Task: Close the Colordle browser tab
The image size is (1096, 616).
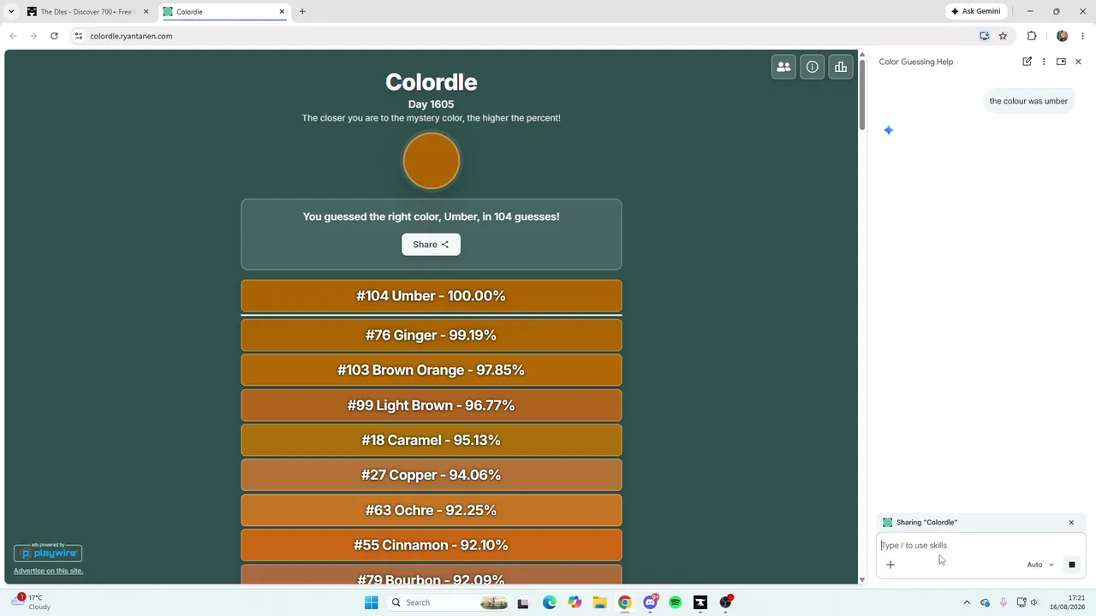Action: click(282, 12)
